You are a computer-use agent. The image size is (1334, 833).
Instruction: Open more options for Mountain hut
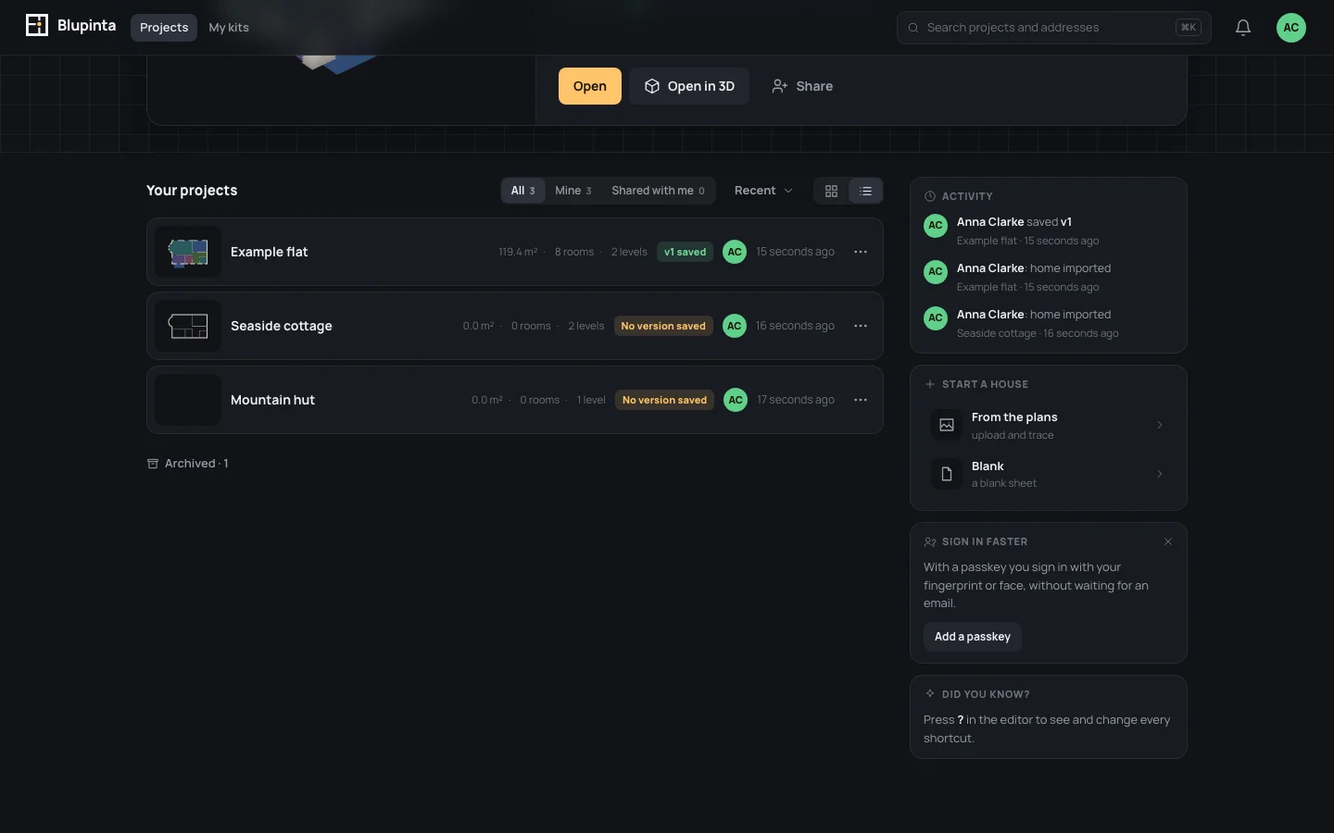pyautogui.click(x=861, y=400)
